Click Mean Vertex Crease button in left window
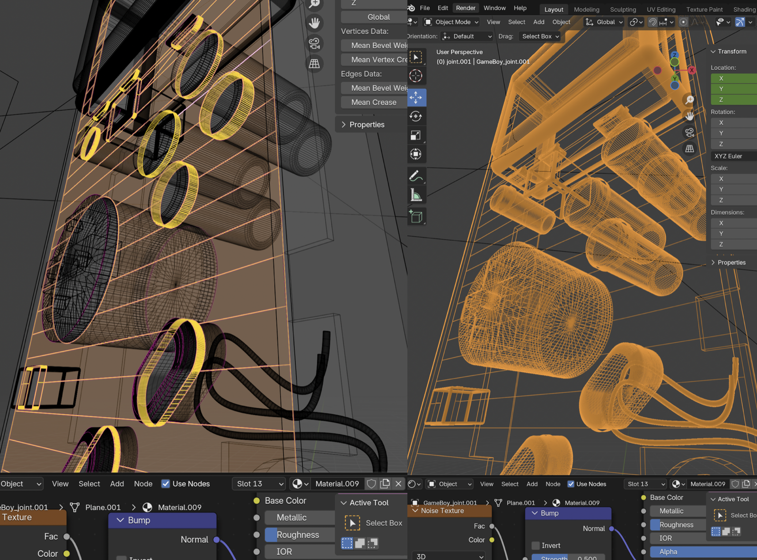Viewport: 757px width, 560px height. (374, 60)
